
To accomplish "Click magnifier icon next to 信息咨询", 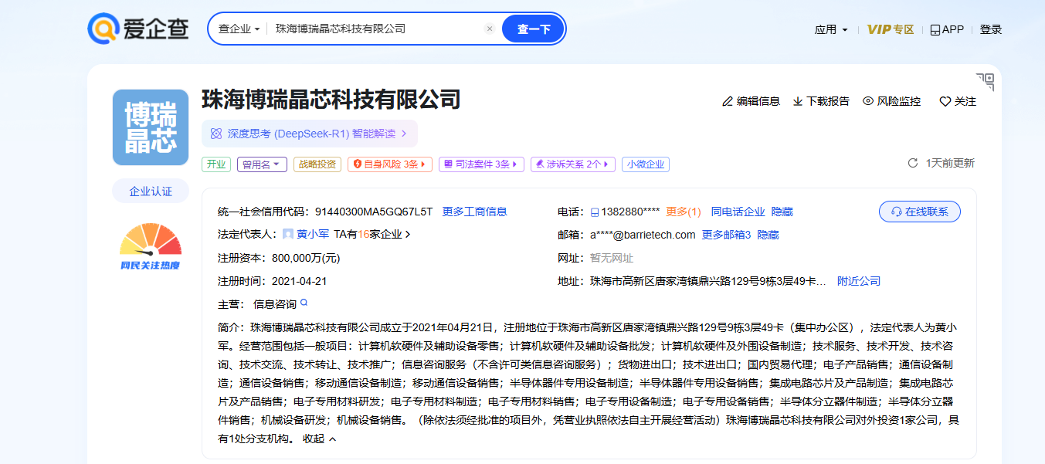I will click(x=304, y=303).
